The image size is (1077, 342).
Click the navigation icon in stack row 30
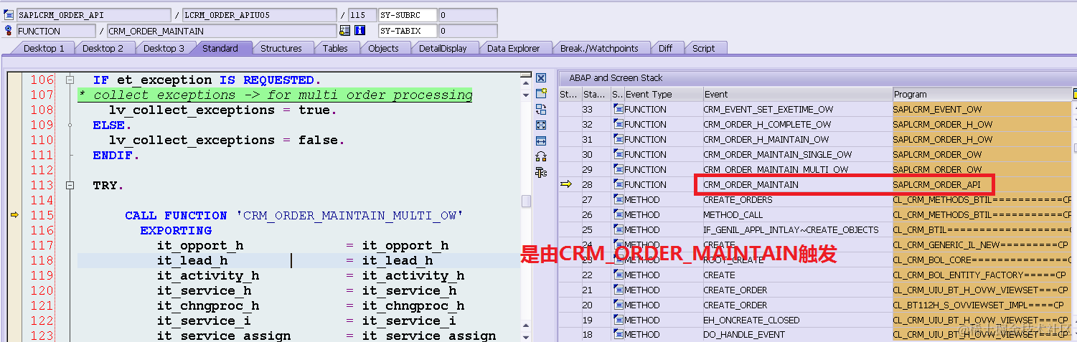[618, 154]
